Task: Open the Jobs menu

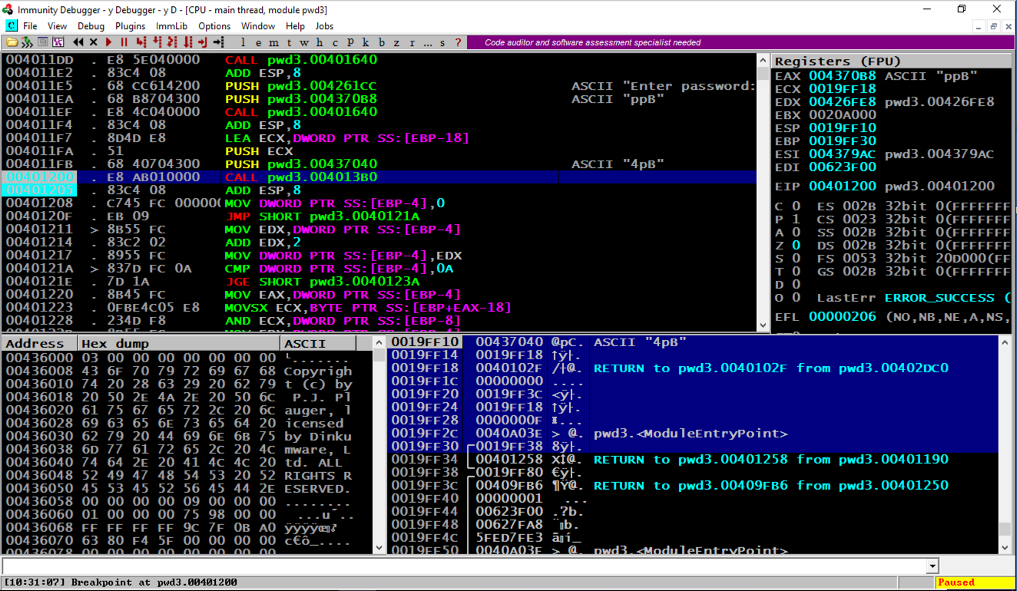Action: pos(325,26)
